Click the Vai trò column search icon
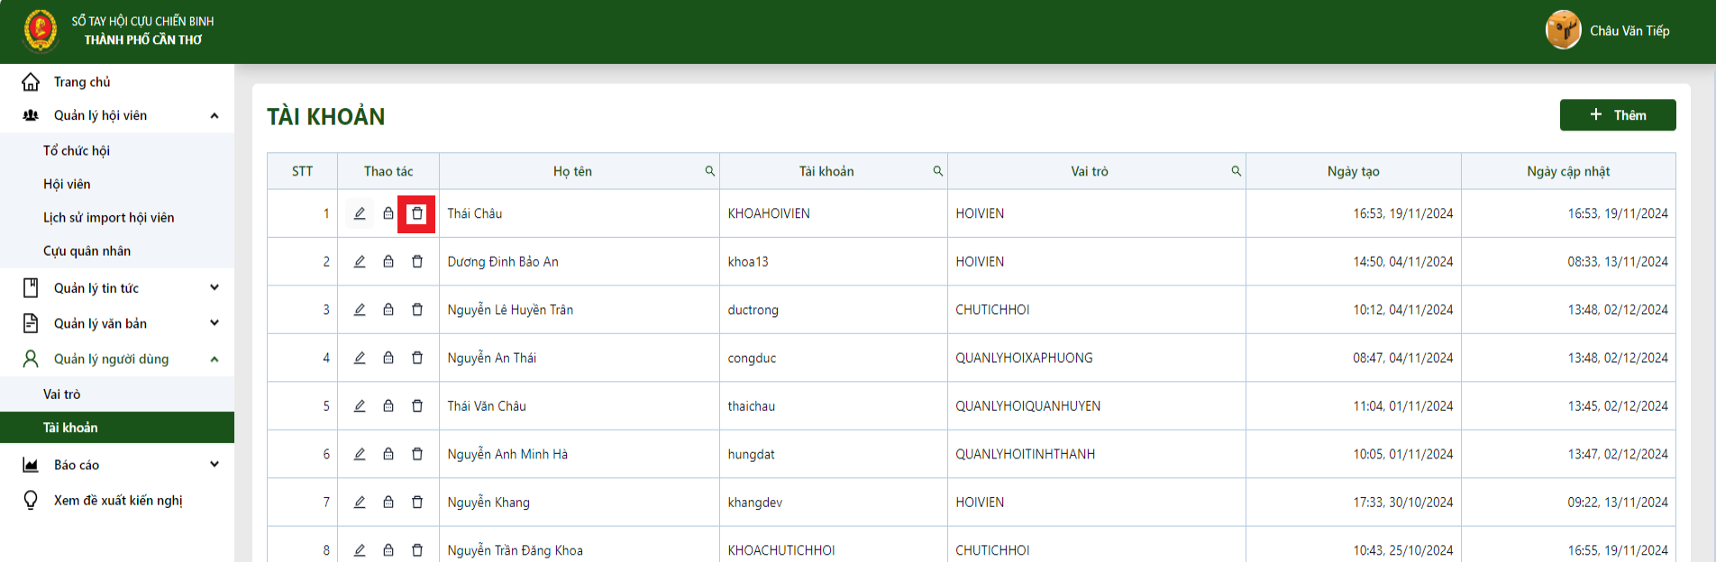This screenshot has height=562, width=1716. point(1237,171)
